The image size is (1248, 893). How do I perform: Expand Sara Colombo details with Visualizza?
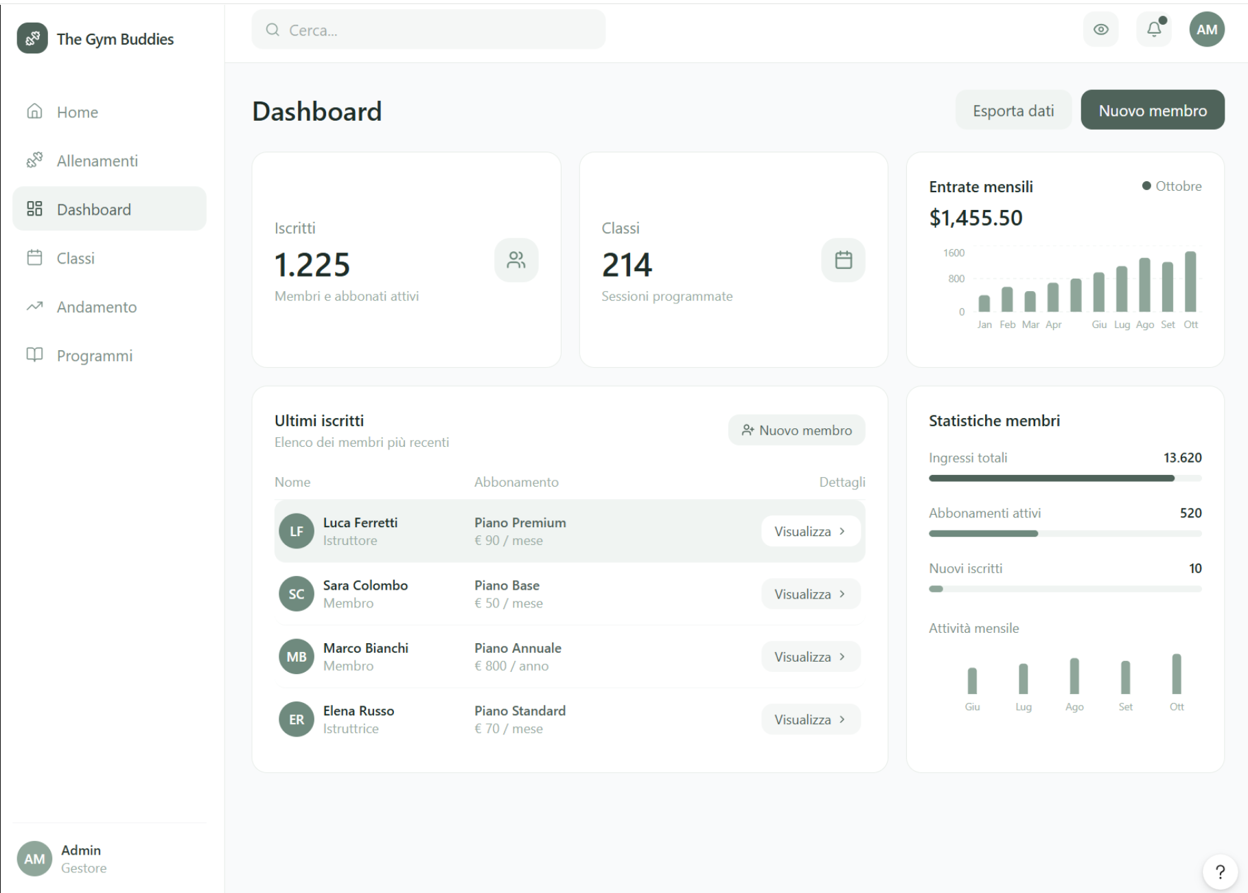(x=810, y=594)
